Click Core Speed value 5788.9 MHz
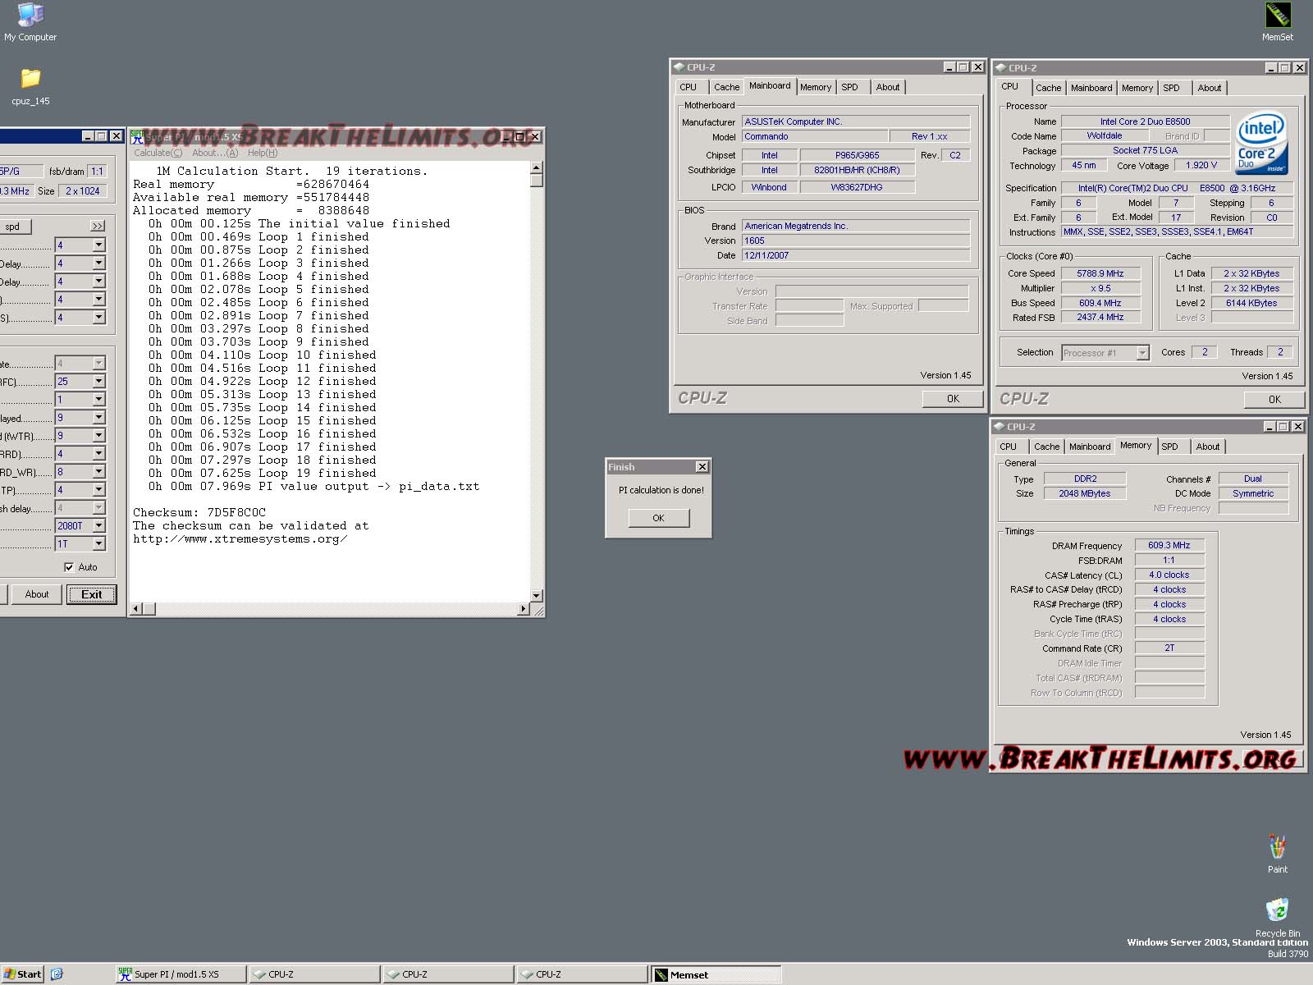 click(x=1100, y=273)
